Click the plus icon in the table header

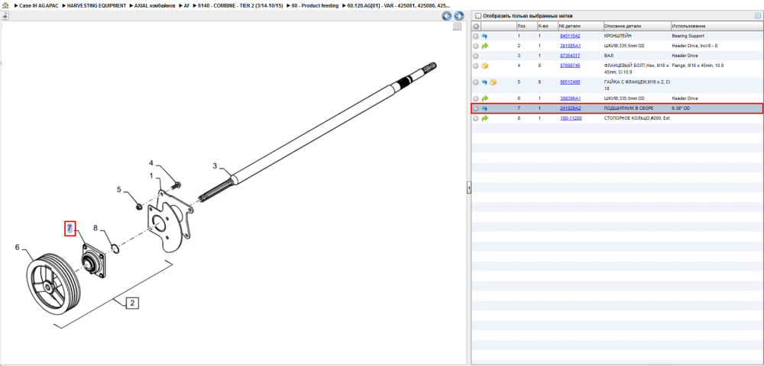pyautogui.click(x=476, y=26)
